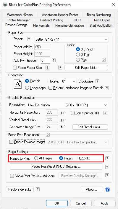
Task: Click help icon beside Force FAX Resolution
Action: coord(48,134)
